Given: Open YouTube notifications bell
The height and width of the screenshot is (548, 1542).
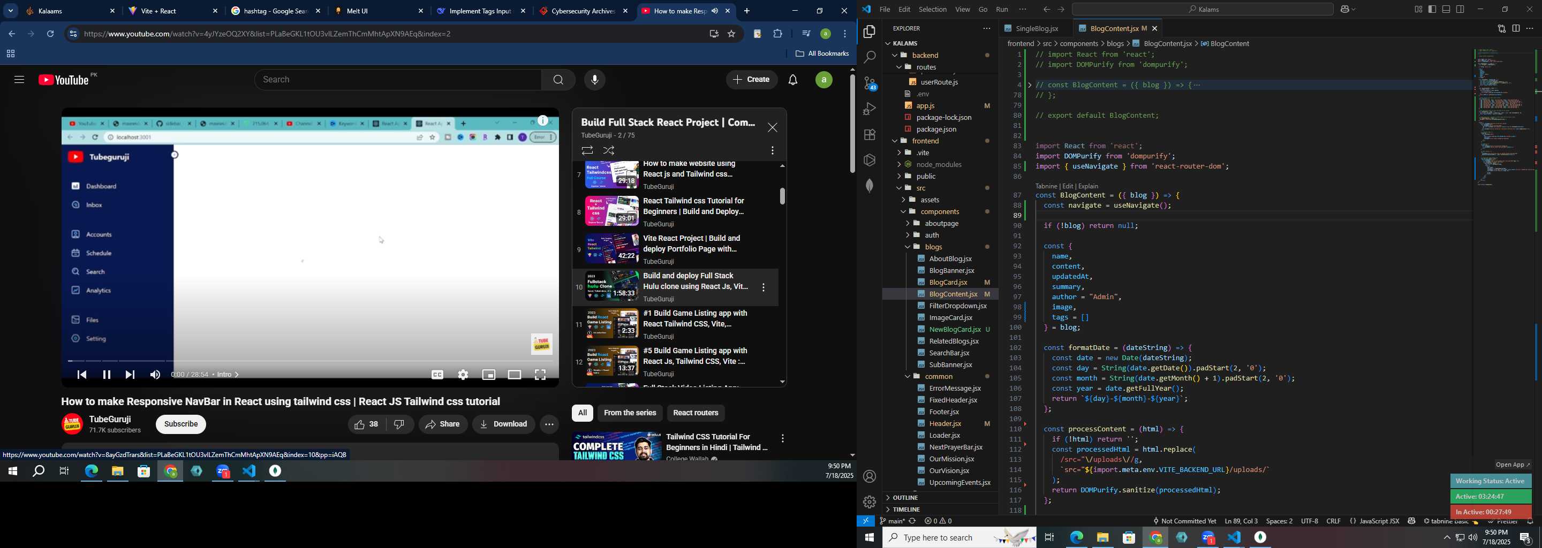Looking at the screenshot, I should click(x=793, y=80).
